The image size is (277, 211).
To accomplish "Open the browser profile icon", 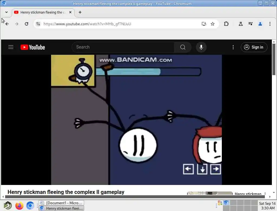I will tap(260, 24).
